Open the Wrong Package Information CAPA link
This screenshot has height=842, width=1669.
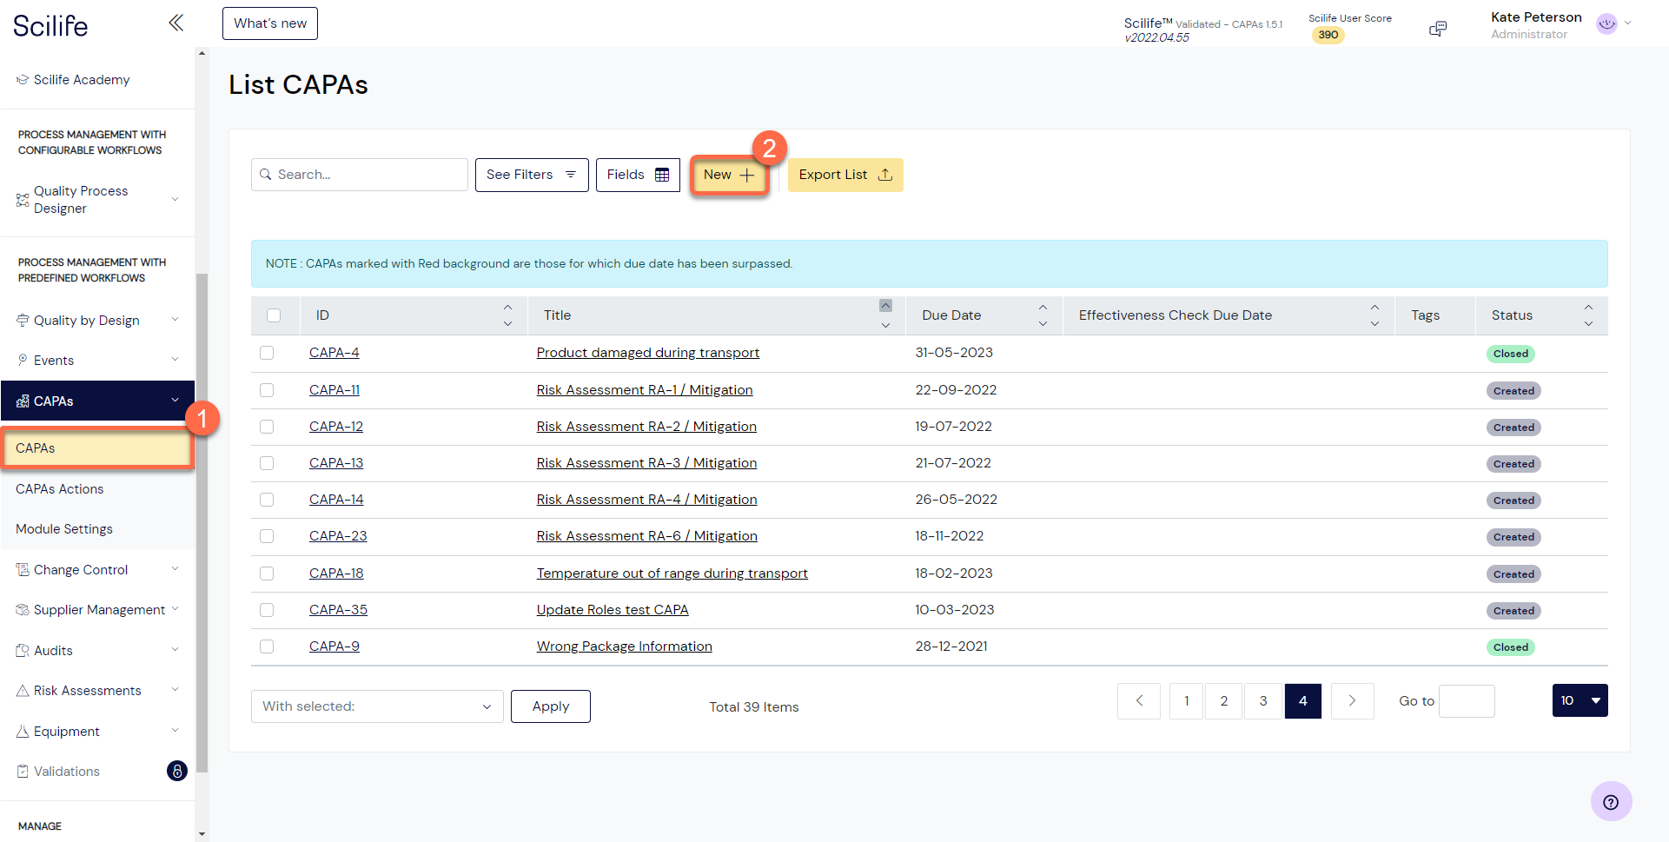point(624,646)
